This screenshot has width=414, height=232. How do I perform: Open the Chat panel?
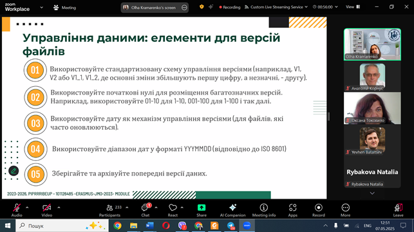tap(146, 210)
